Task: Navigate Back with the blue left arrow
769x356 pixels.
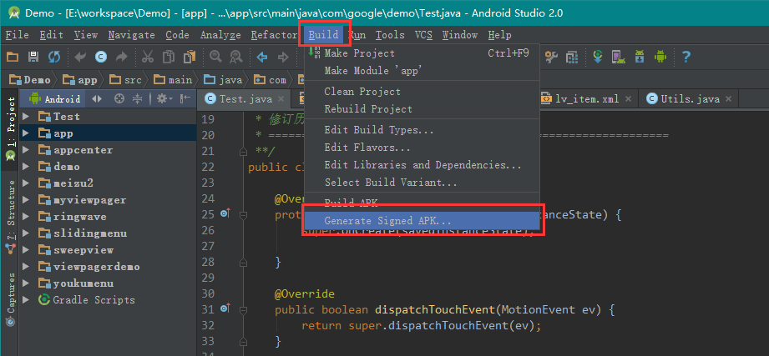Action: coord(262,58)
